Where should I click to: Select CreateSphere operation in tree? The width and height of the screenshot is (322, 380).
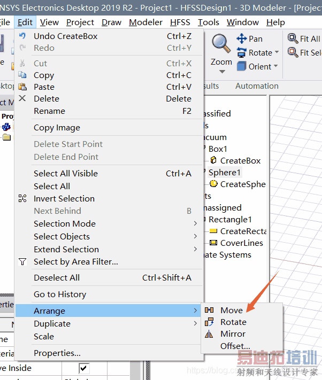[x=243, y=184]
